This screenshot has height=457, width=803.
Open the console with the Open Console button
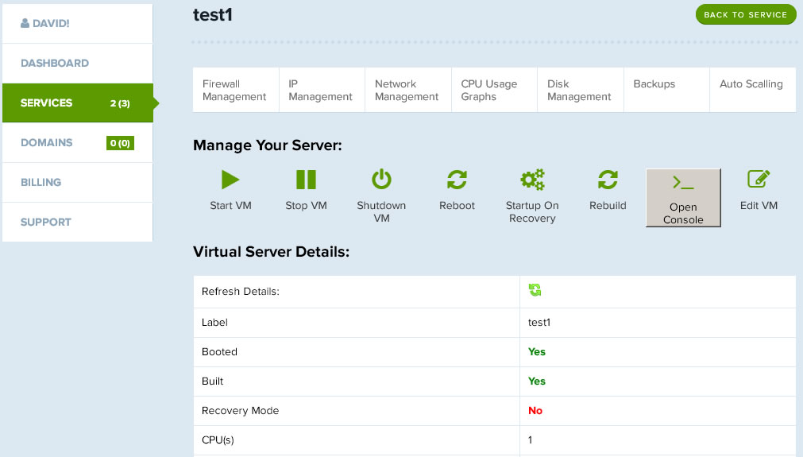683,198
